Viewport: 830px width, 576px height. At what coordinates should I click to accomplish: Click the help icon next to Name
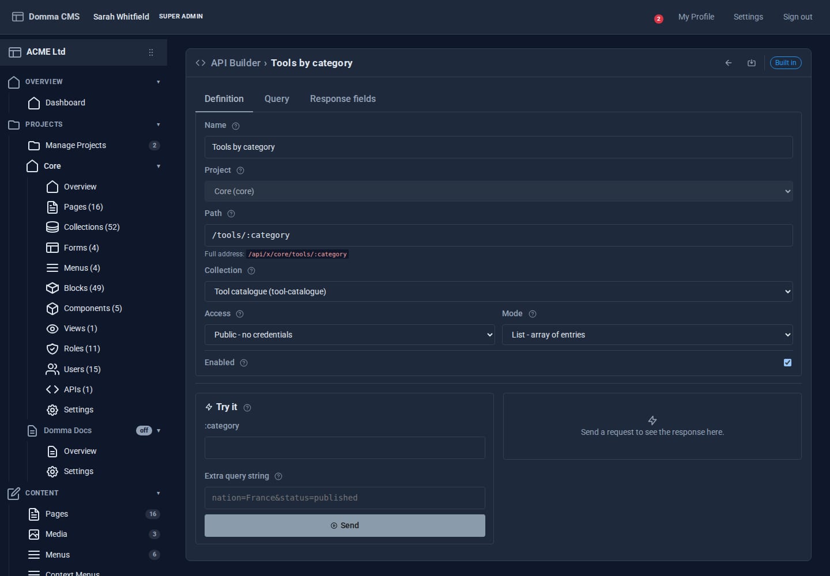pyautogui.click(x=236, y=126)
